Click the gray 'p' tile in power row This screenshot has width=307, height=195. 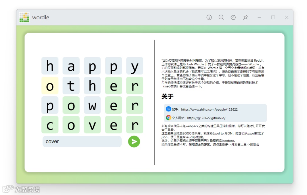pos(50,105)
